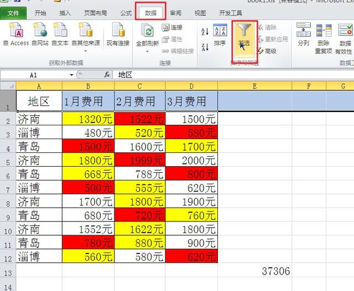Click the Properties (属性) button
Viewport: 354px width, 291px height.
(x=172, y=39)
